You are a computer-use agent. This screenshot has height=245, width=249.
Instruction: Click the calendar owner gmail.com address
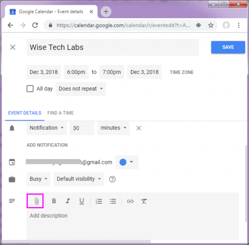69,162
